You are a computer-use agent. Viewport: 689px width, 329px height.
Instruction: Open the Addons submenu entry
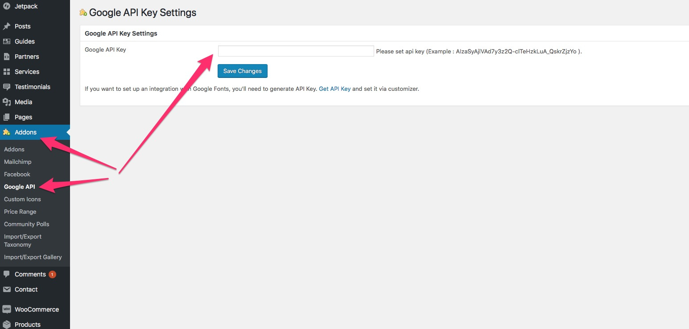14,149
